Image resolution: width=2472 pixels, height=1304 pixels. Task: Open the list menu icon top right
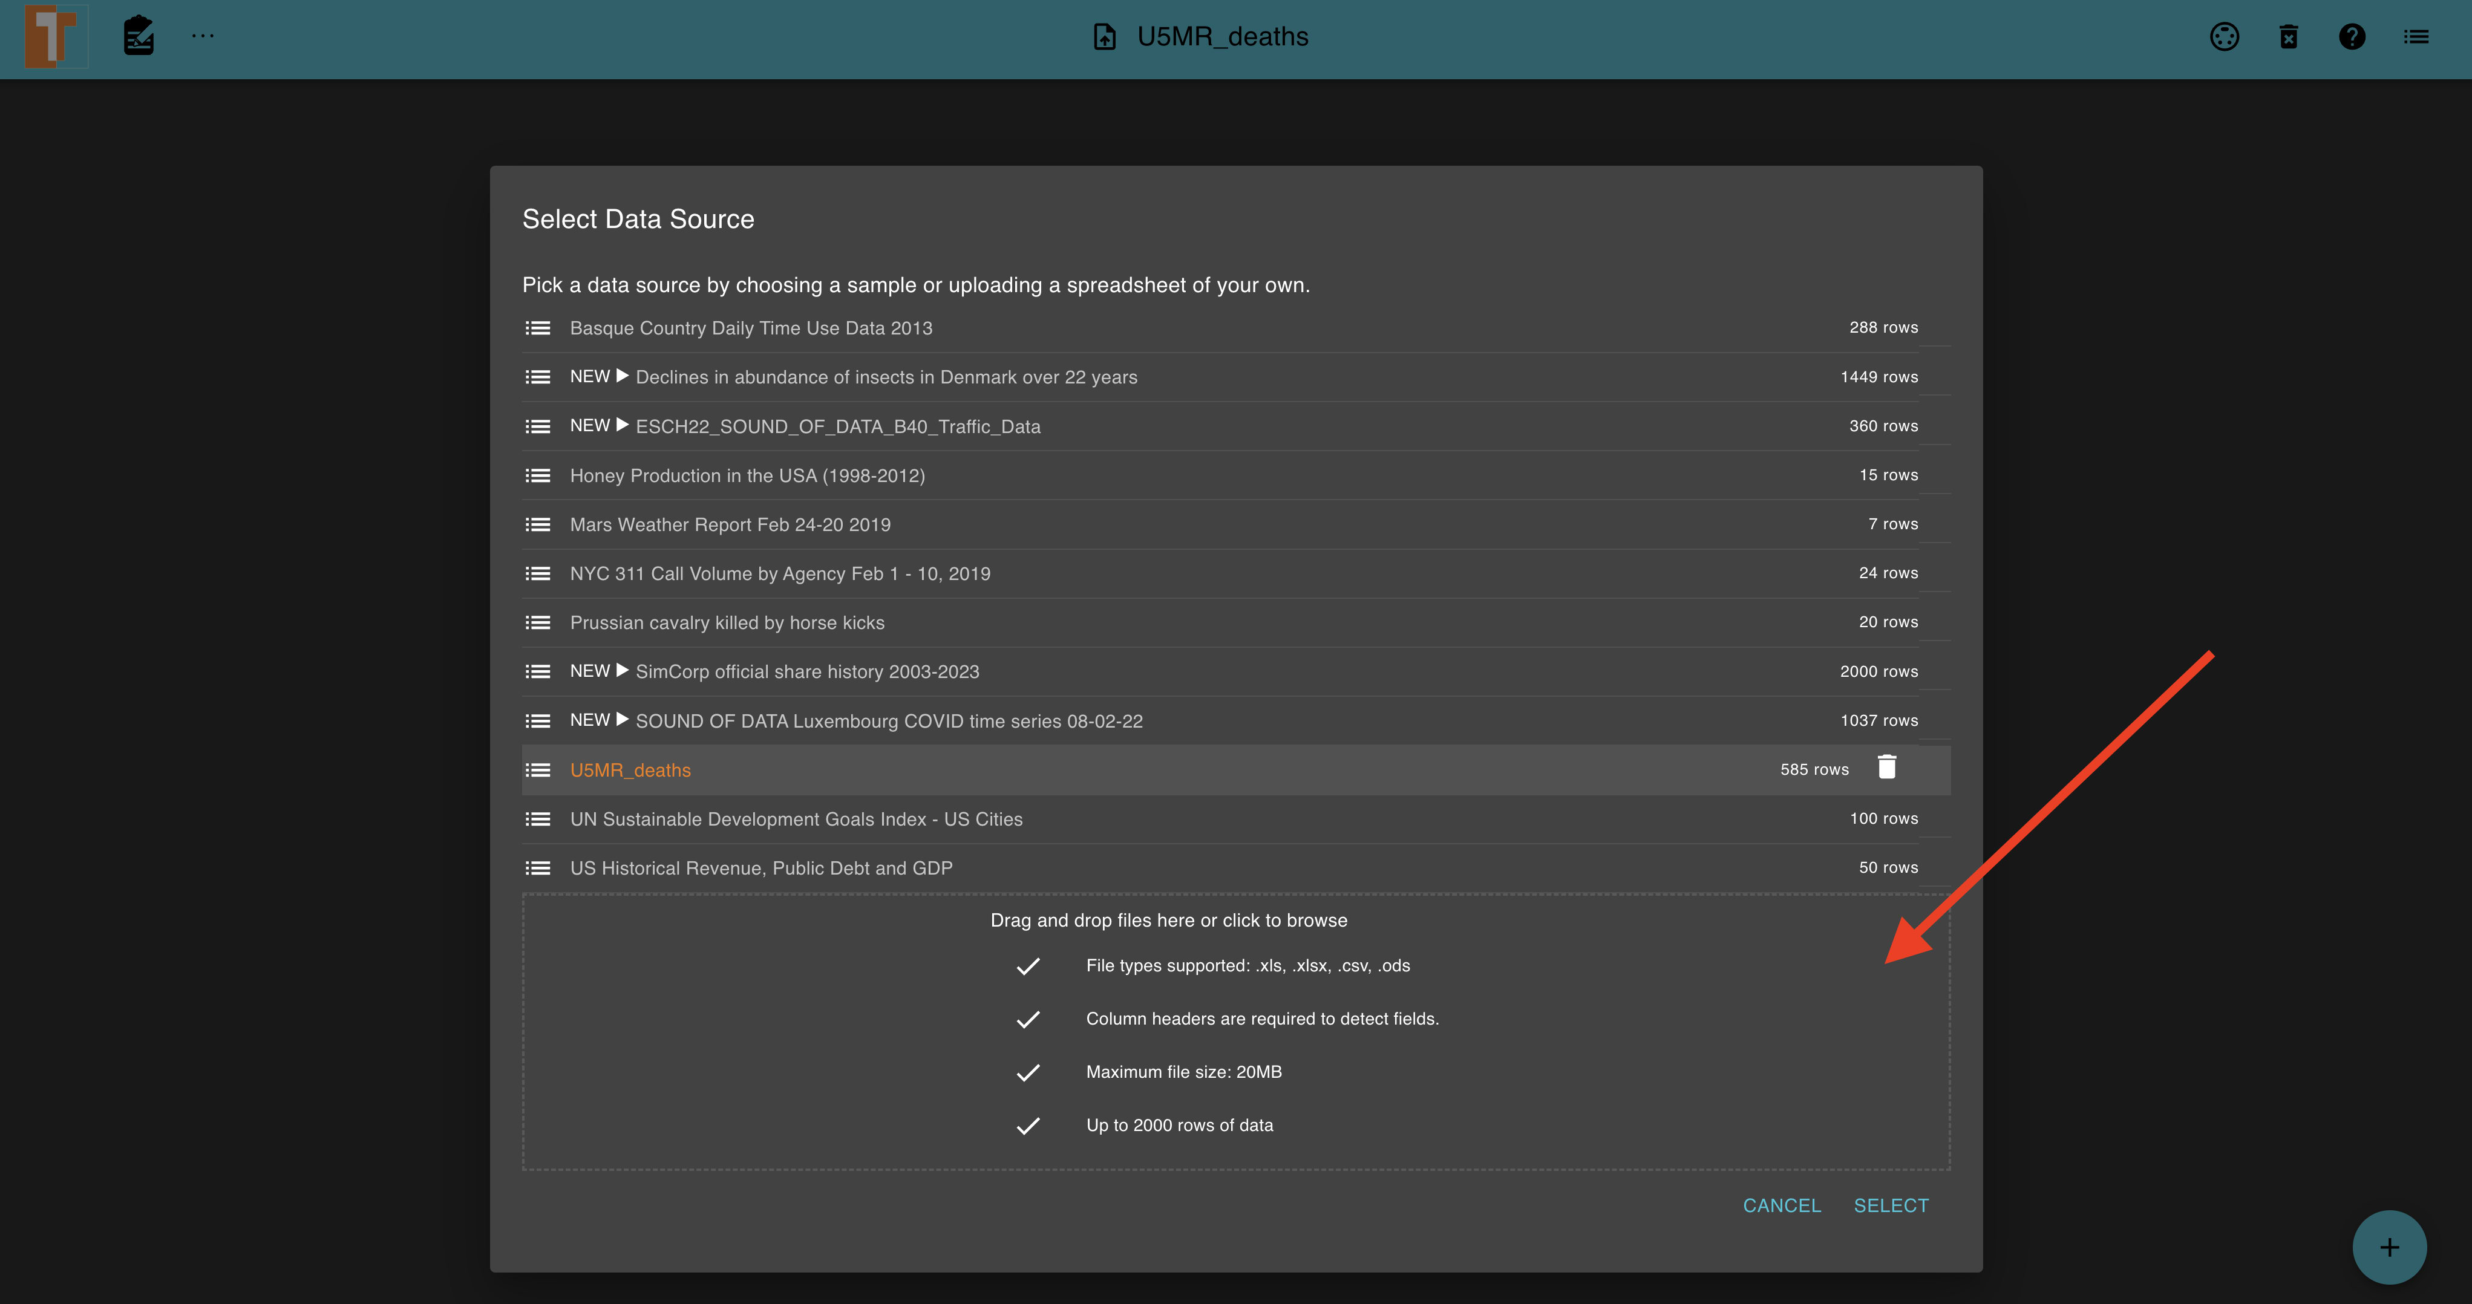(x=2415, y=36)
